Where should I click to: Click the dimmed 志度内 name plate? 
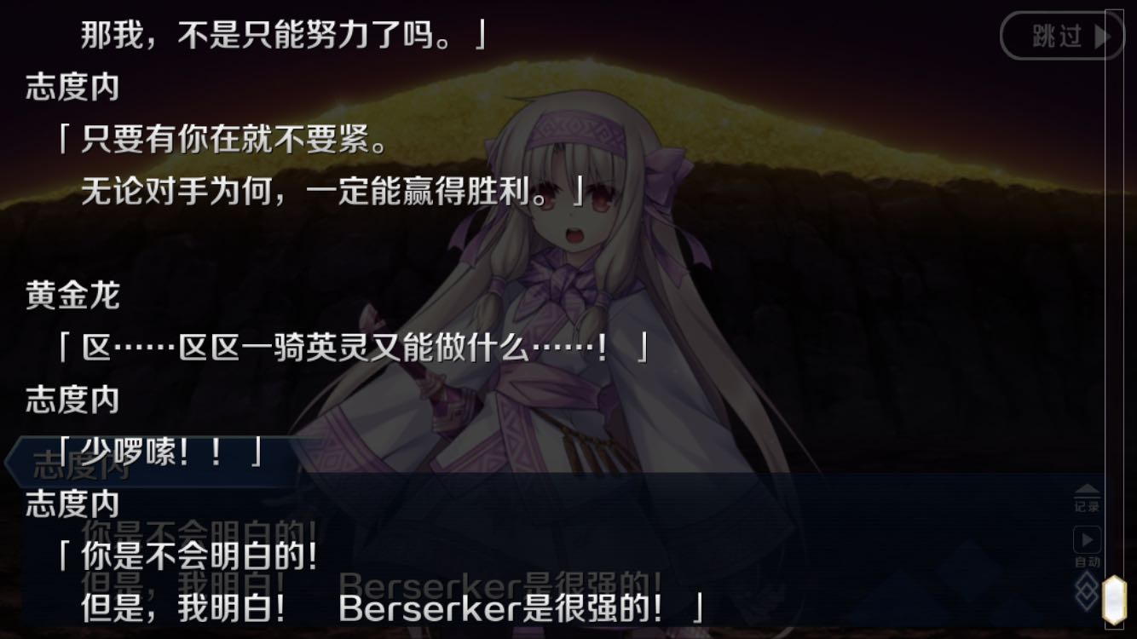tap(81, 463)
